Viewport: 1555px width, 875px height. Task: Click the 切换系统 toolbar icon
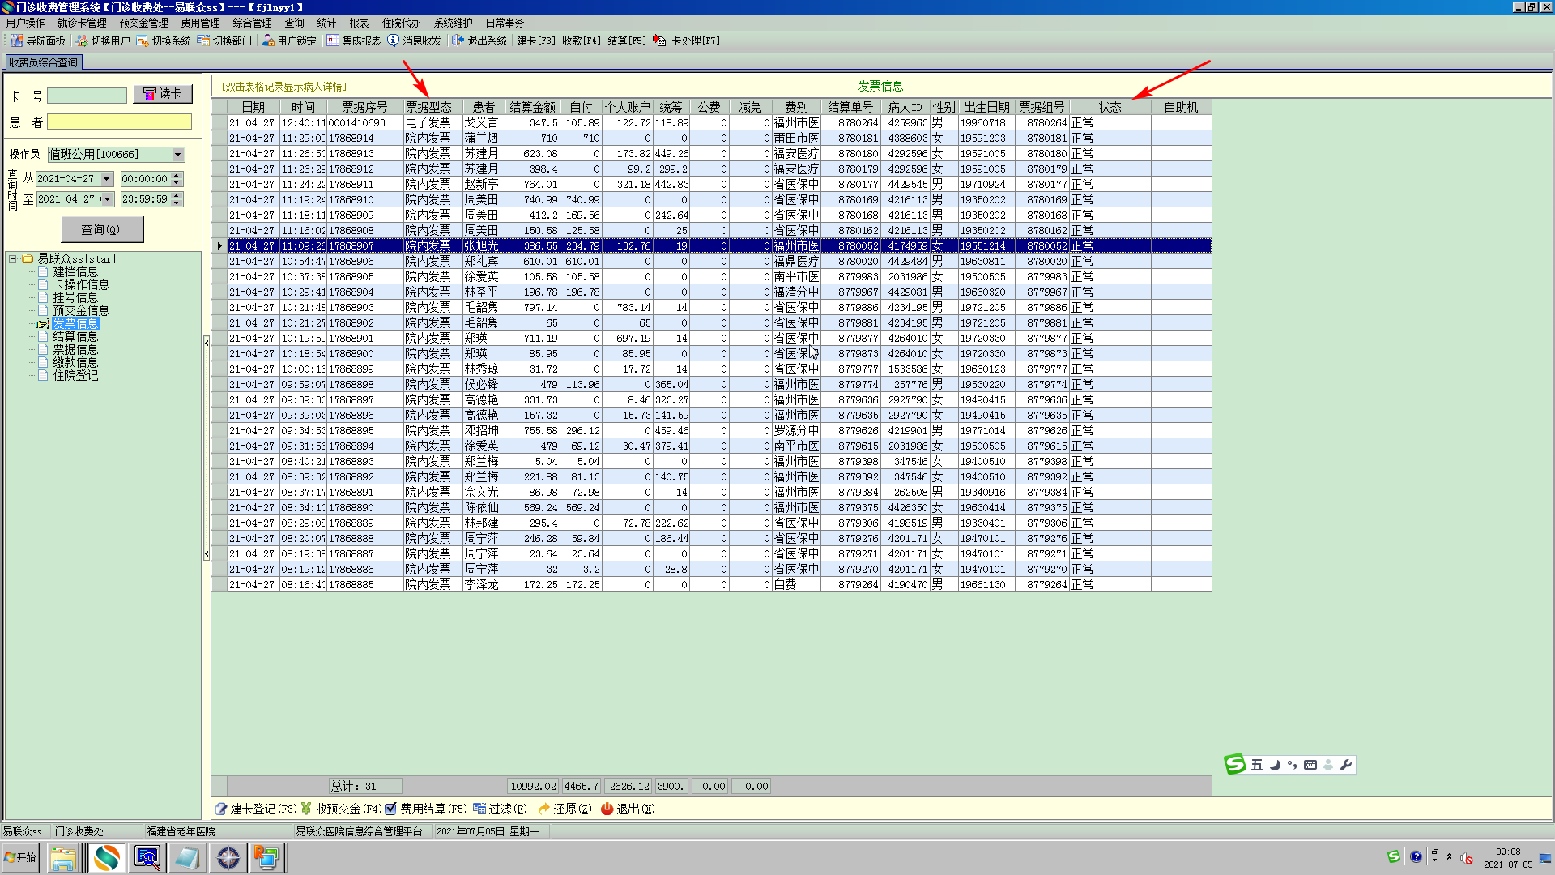143,41
